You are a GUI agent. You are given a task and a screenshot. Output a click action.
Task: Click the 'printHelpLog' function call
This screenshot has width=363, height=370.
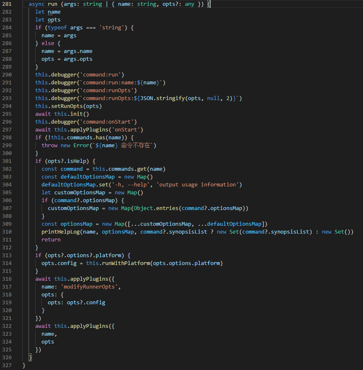click(60, 232)
